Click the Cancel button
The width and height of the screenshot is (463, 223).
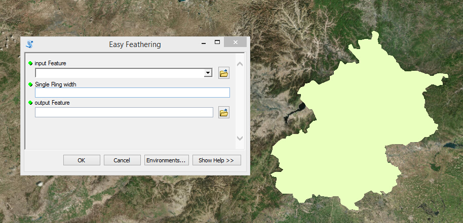(x=122, y=160)
